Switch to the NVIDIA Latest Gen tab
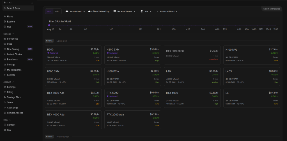287x141 pixels. coord(49,41)
